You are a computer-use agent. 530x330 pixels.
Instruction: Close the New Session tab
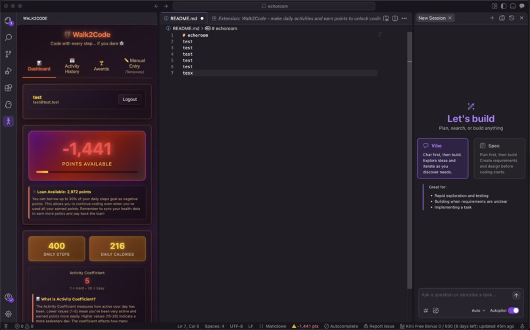[450, 18]
